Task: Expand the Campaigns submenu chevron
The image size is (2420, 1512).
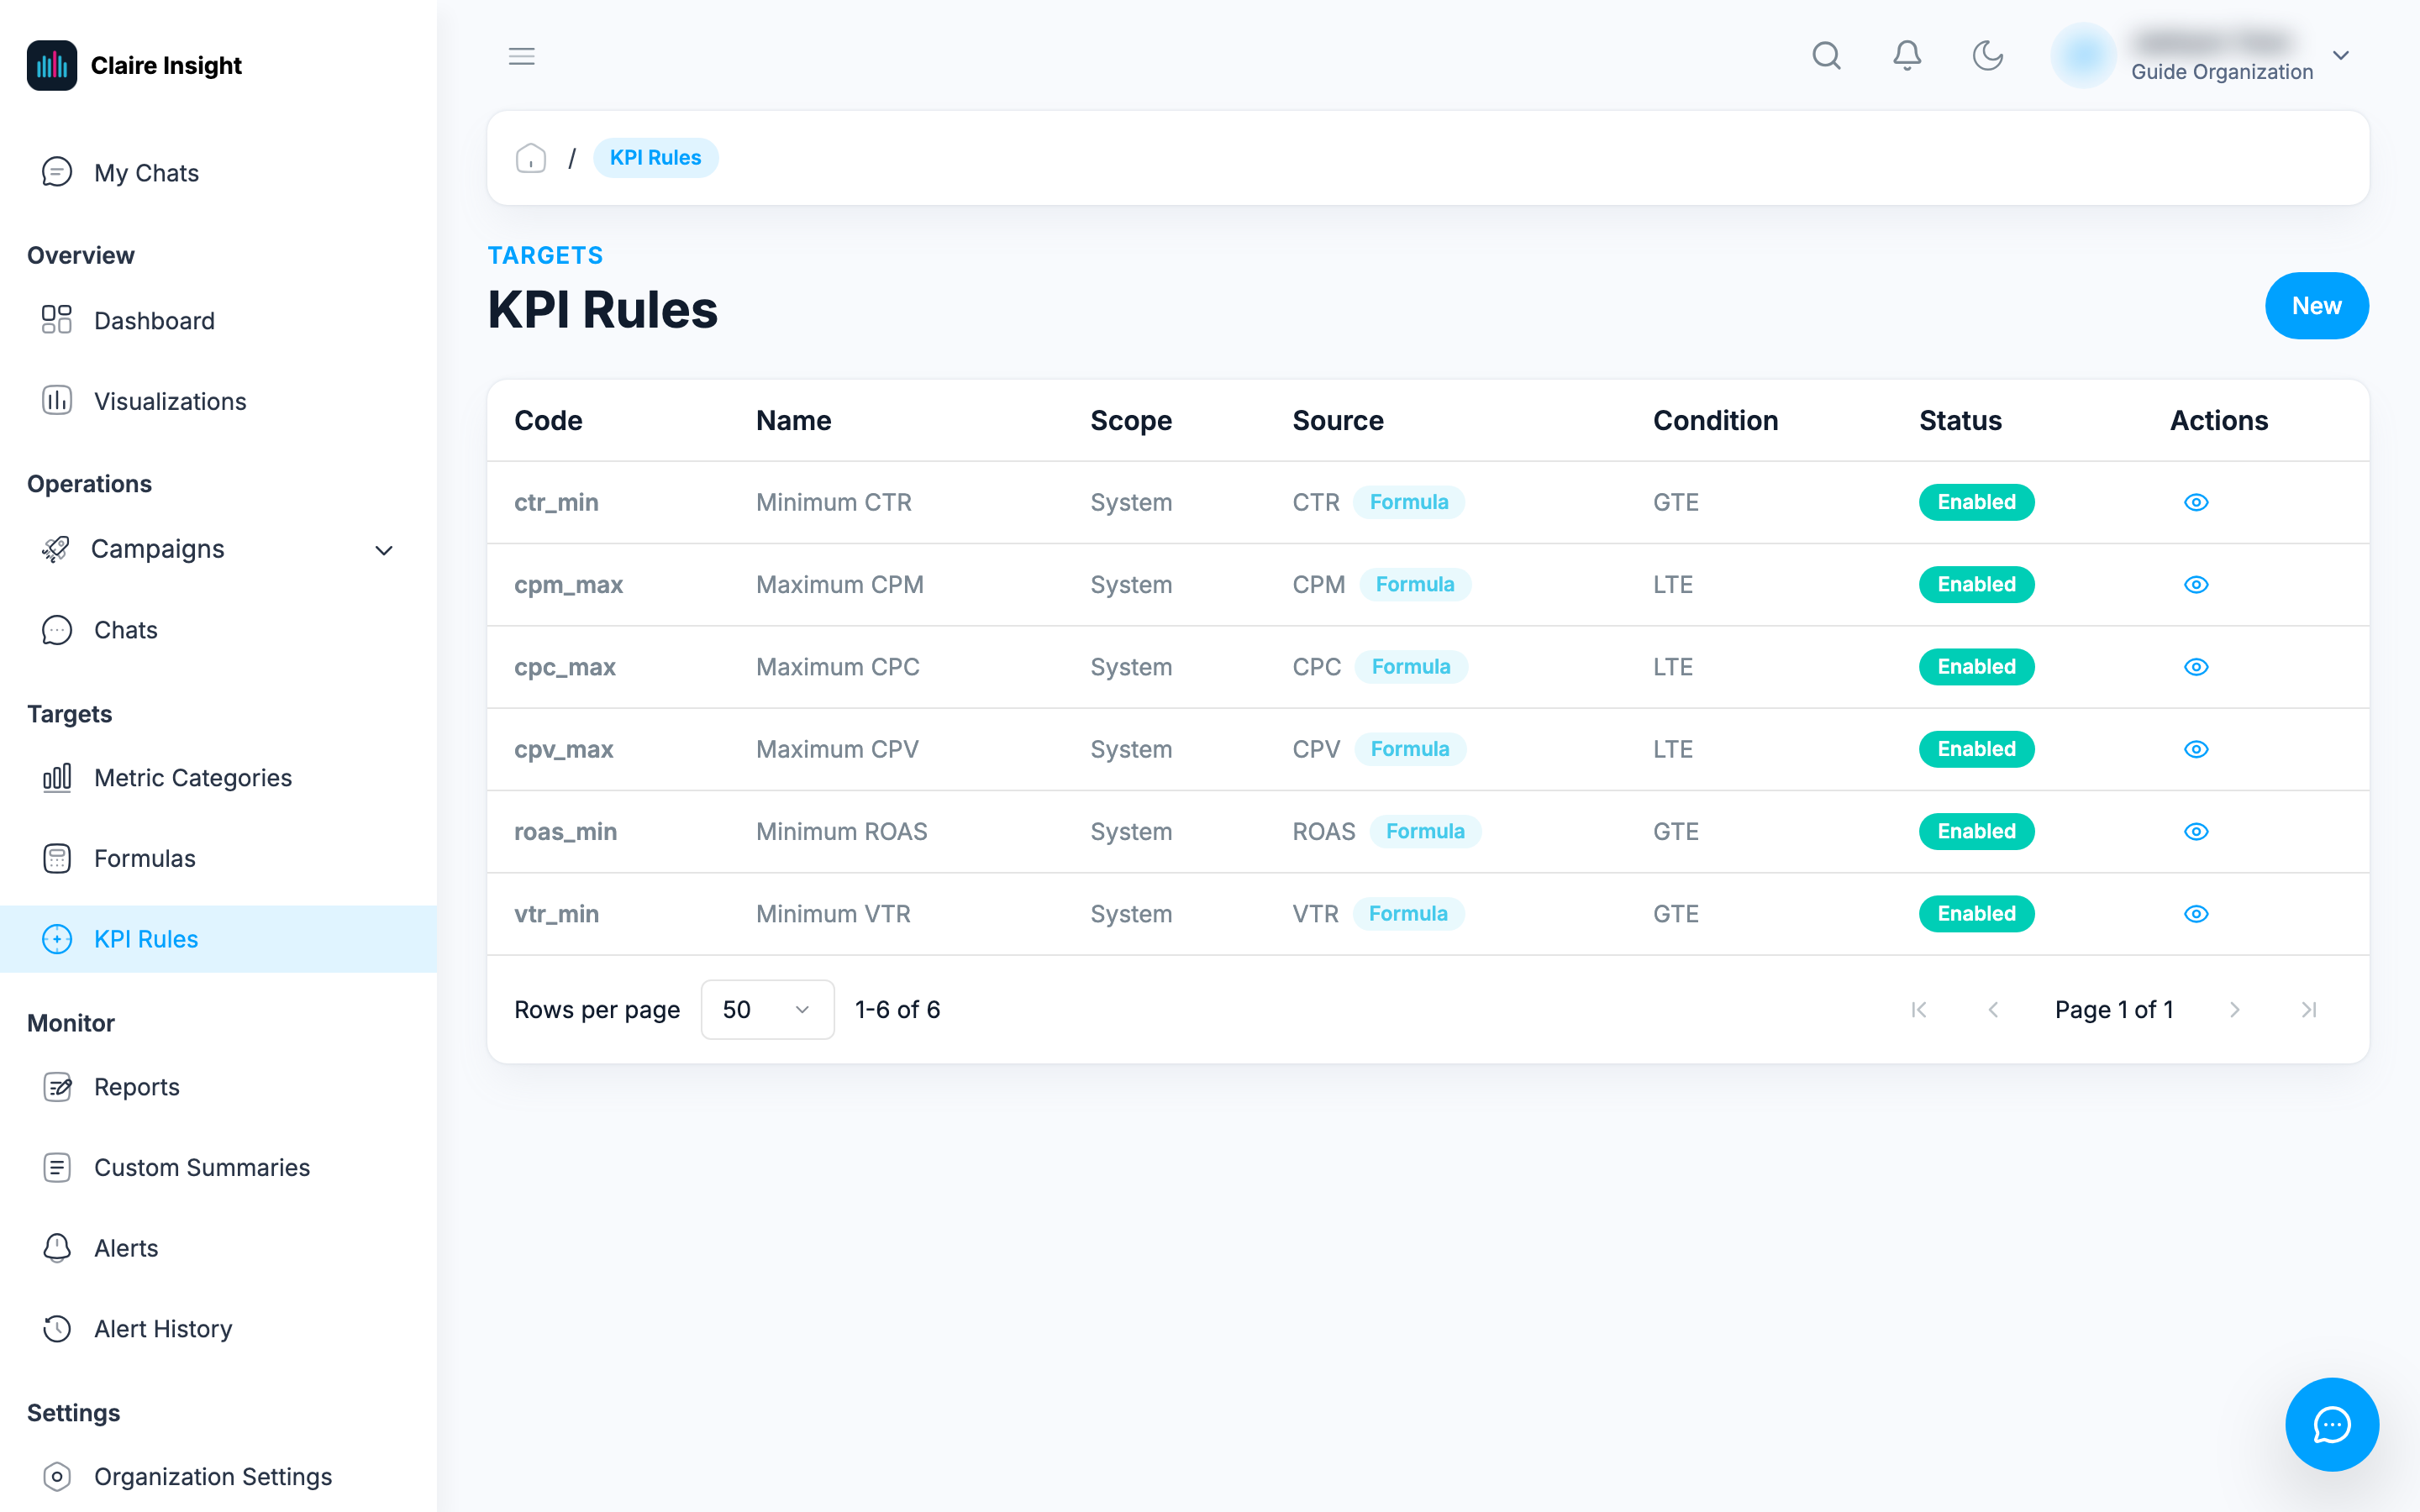Action: pos(384,550)
